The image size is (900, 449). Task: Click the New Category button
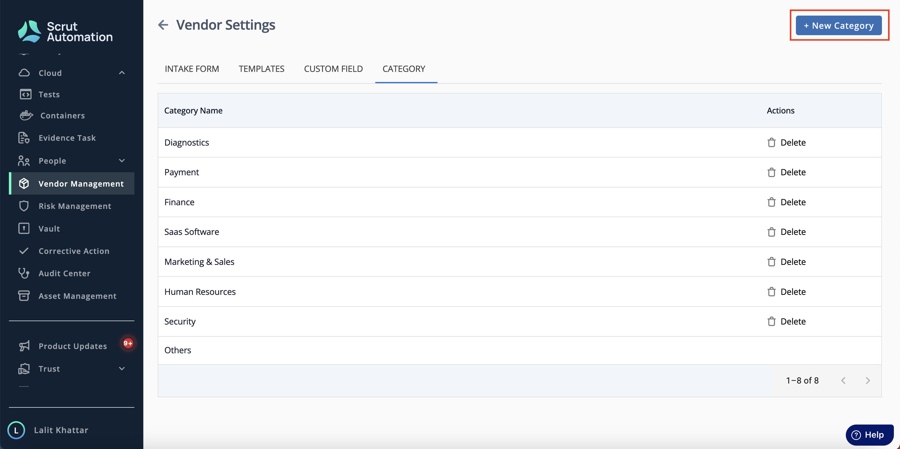tap(839, 25)
